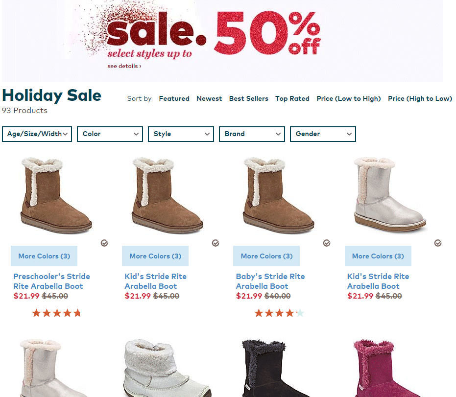Viewport: 456px width, 397px height.
Task: Click checkmark icon under Baby's Arabella Boot
Action: coord(327,243)
